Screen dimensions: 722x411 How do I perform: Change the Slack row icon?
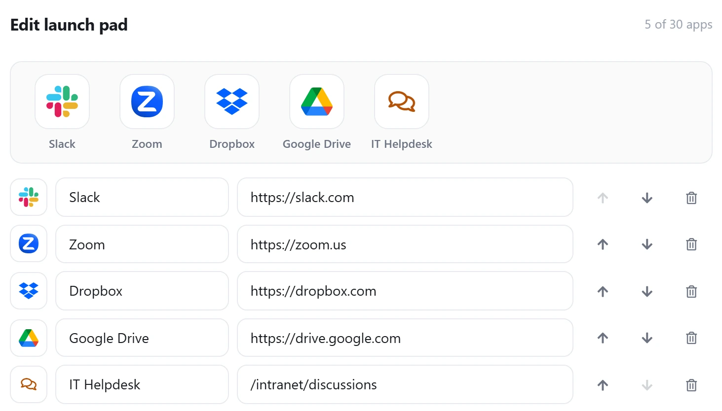click(29, 197)
